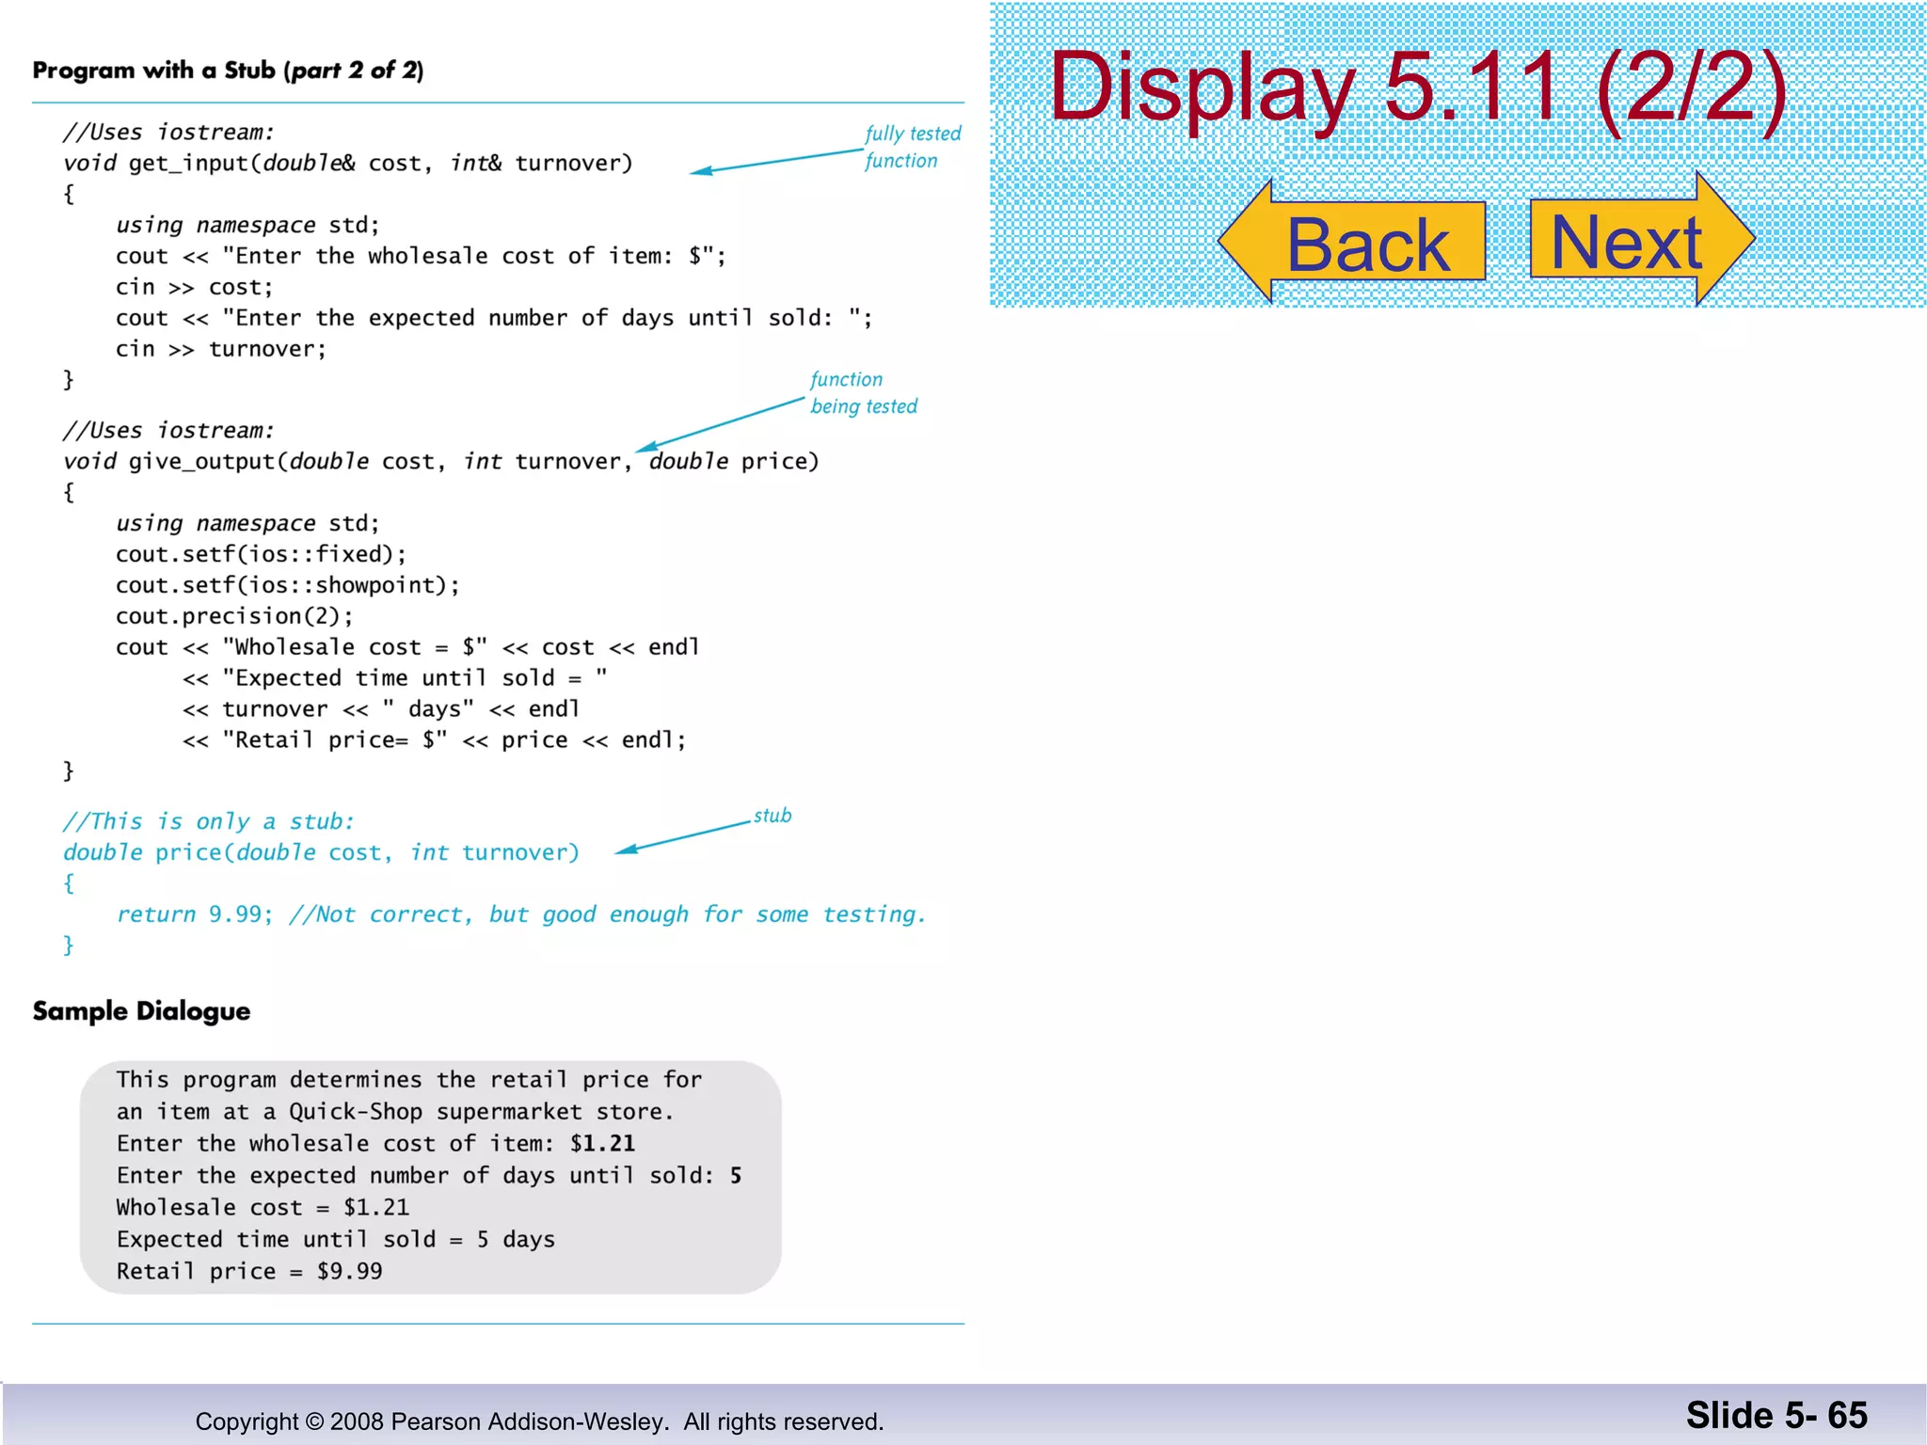Select the 'Display 5.11 (2/2)' title
Screen dimensions: 1927x1445
(x=1418, y=88)
